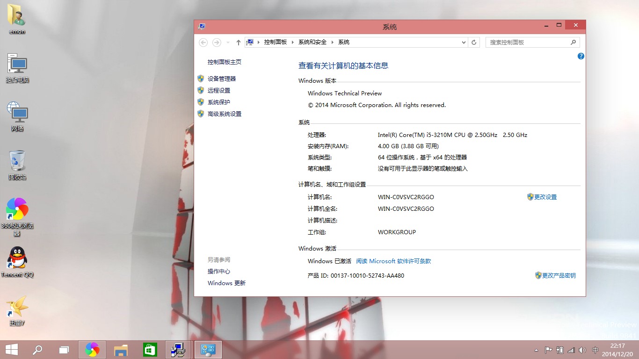Click the volume speaker tray icon

point(582,350)
